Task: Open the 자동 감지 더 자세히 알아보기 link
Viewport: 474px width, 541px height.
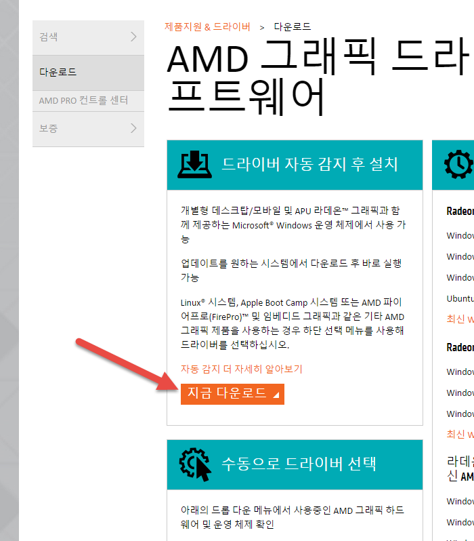Action: [x=241, y=369]
